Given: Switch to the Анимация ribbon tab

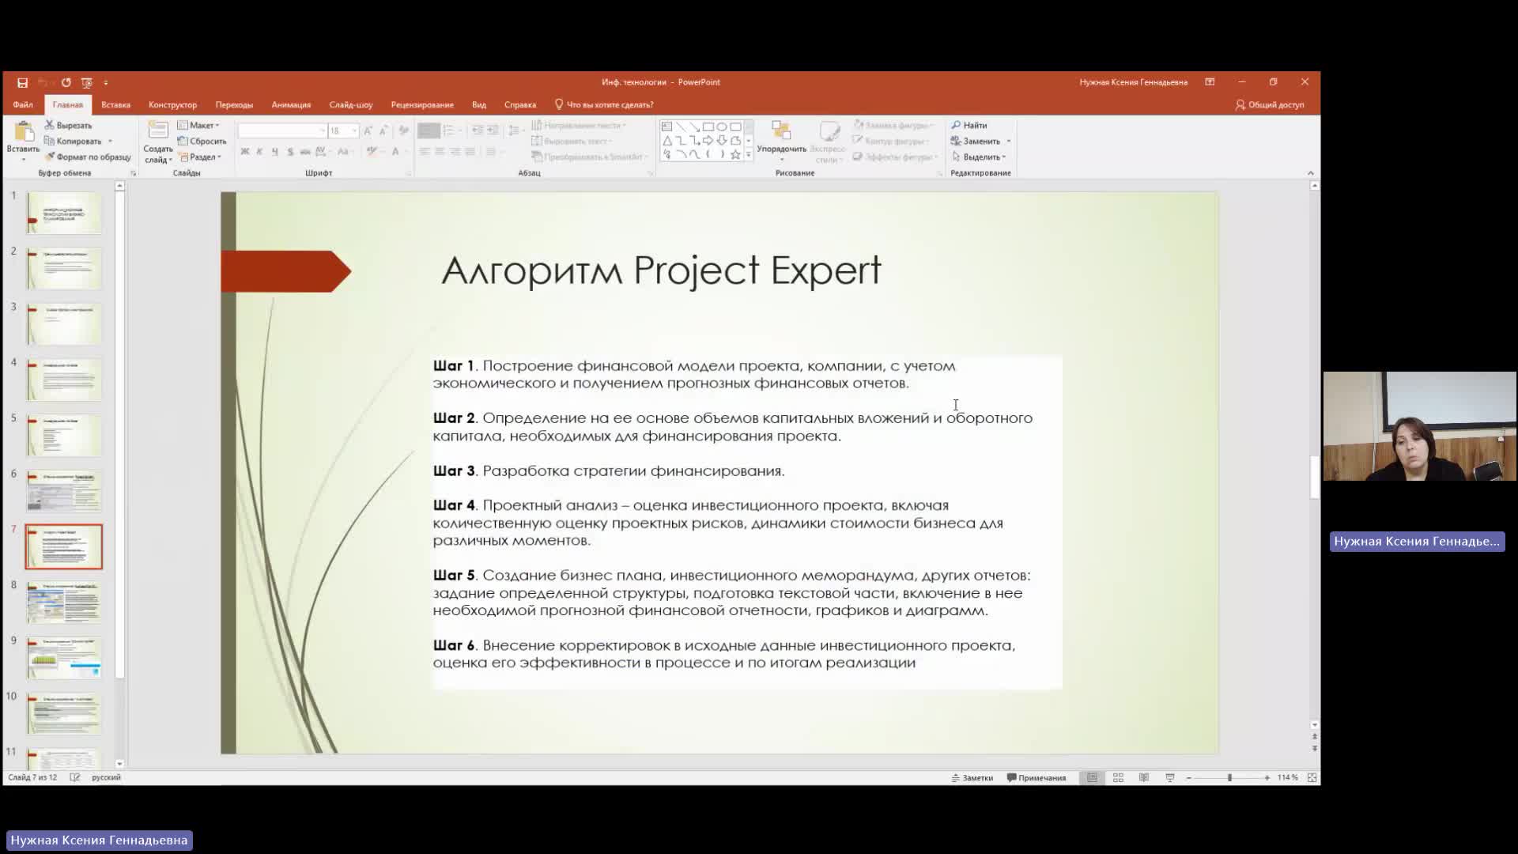Looking at the screenshot, I should 291,104.
